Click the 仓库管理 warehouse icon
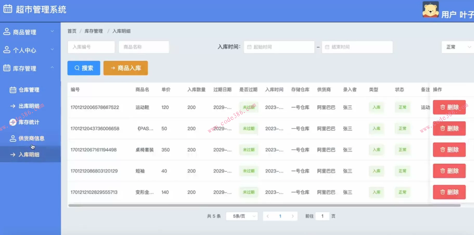The image size is (474, 235). coord(13,90)
